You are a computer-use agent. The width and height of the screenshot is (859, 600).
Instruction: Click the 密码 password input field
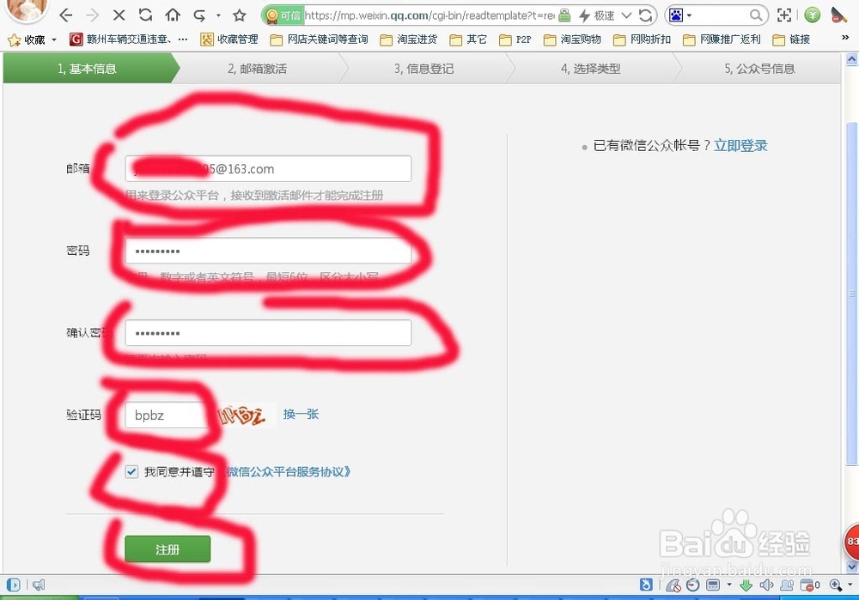pos(268,251)
